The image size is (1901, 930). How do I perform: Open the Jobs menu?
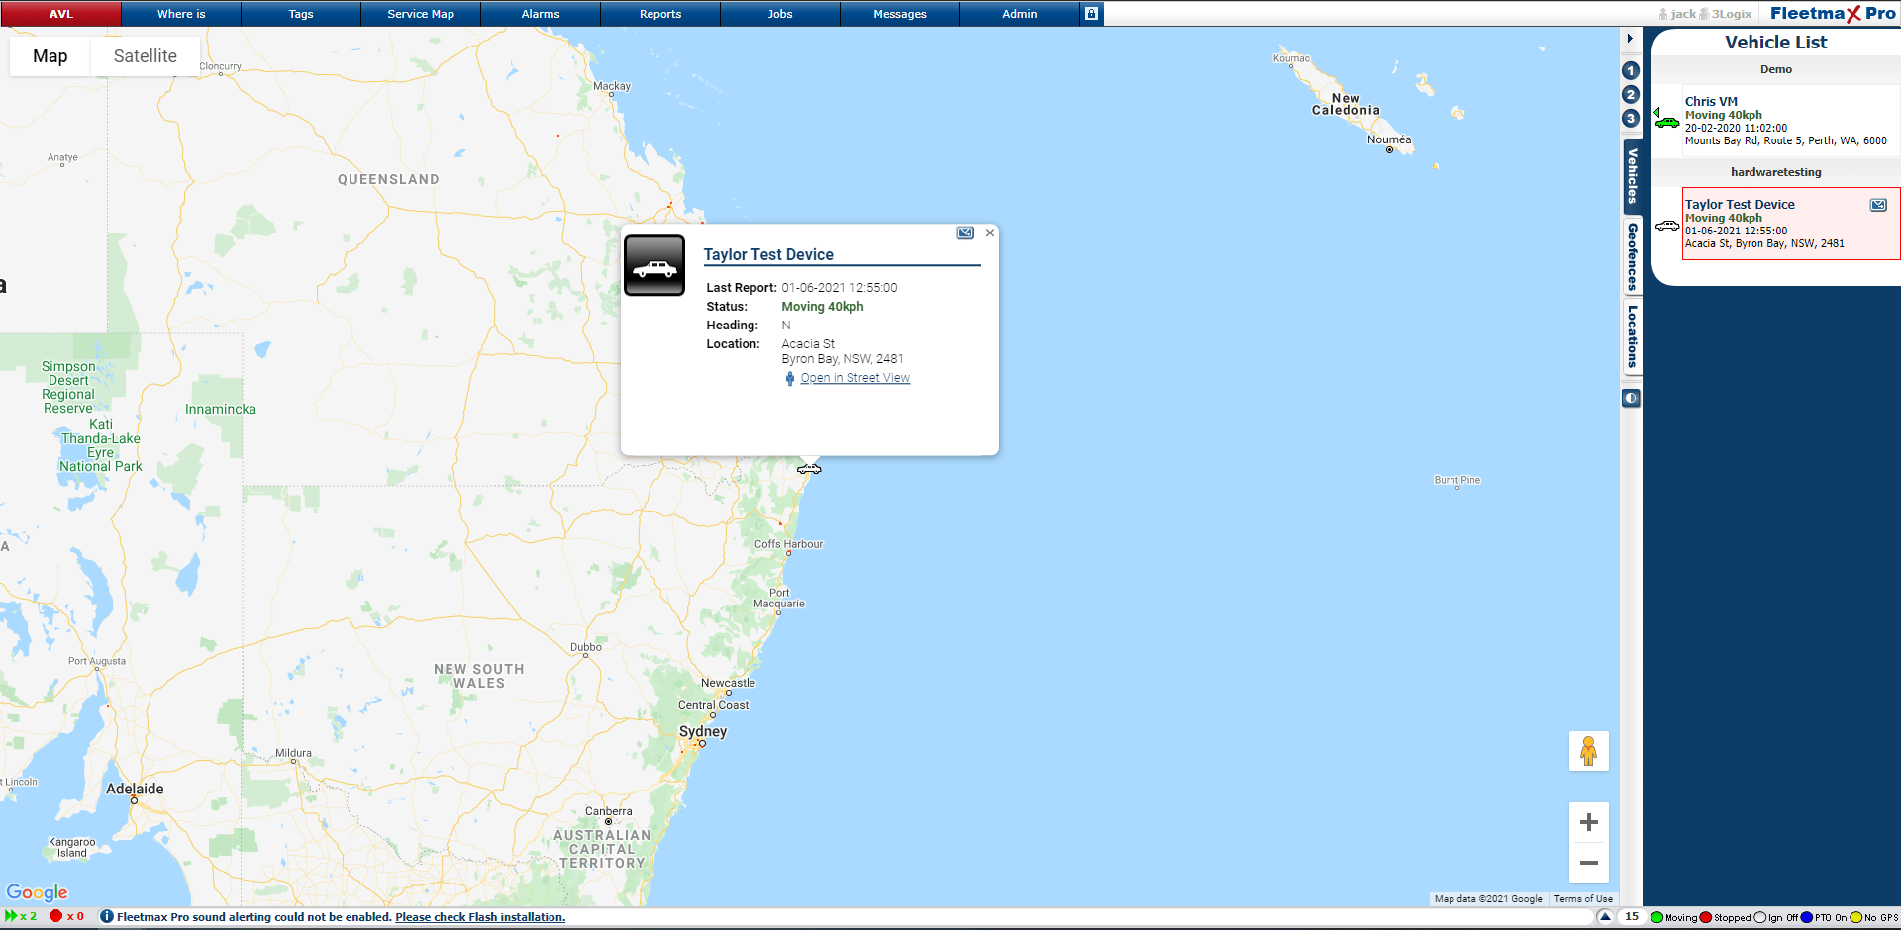[x=780, y=14]
